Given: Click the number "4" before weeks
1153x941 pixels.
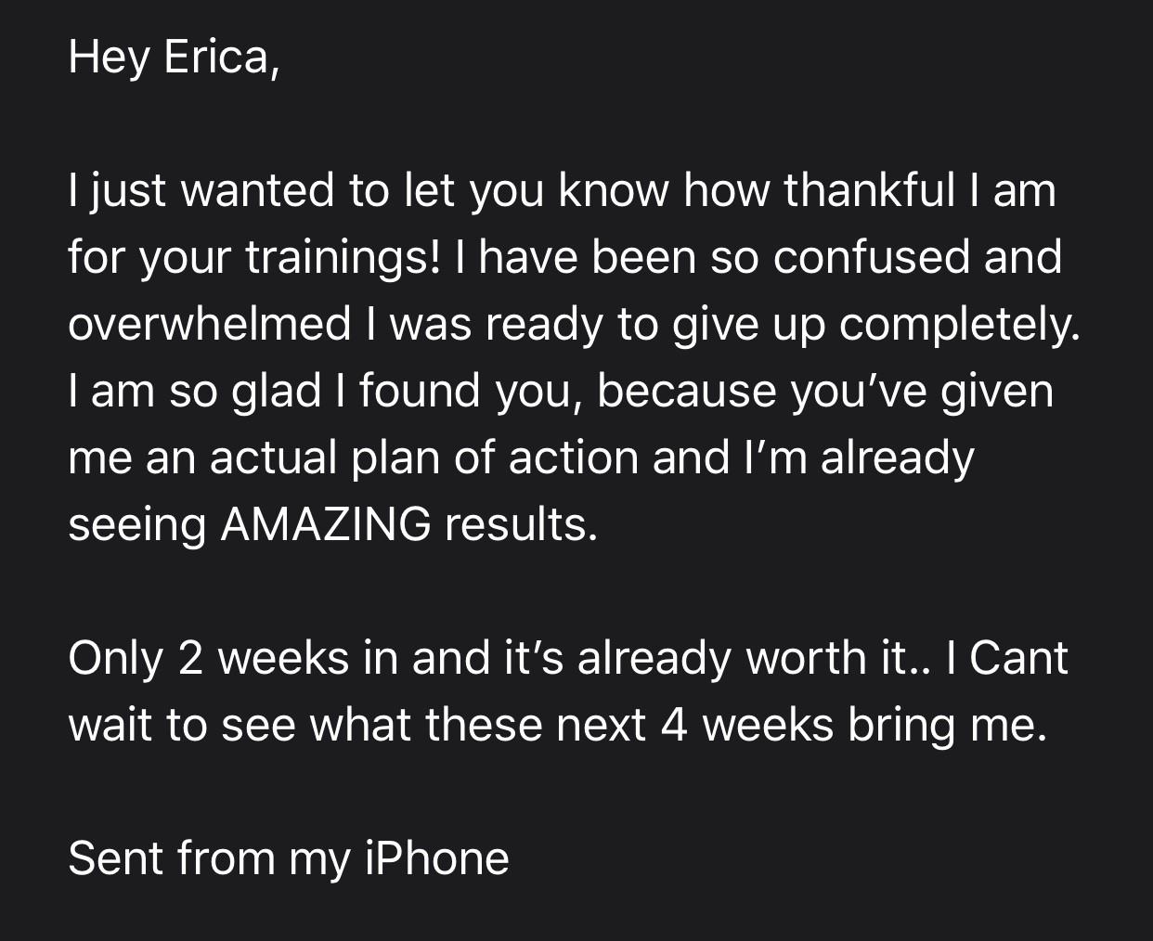Looking at the screenshot, I should pyautogui.click(x=674, y=725).
